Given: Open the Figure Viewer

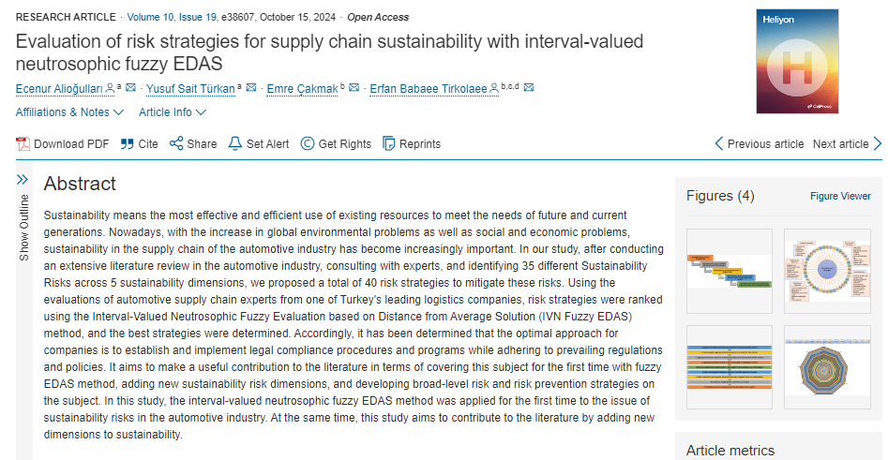Looking at the screenshot, I should (x=840, y=196).
